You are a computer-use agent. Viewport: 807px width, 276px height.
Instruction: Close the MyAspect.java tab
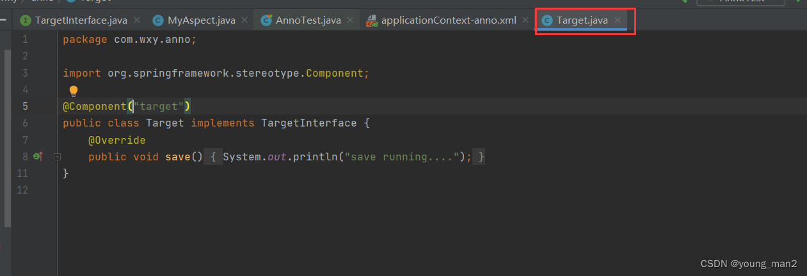pos(245,20)
